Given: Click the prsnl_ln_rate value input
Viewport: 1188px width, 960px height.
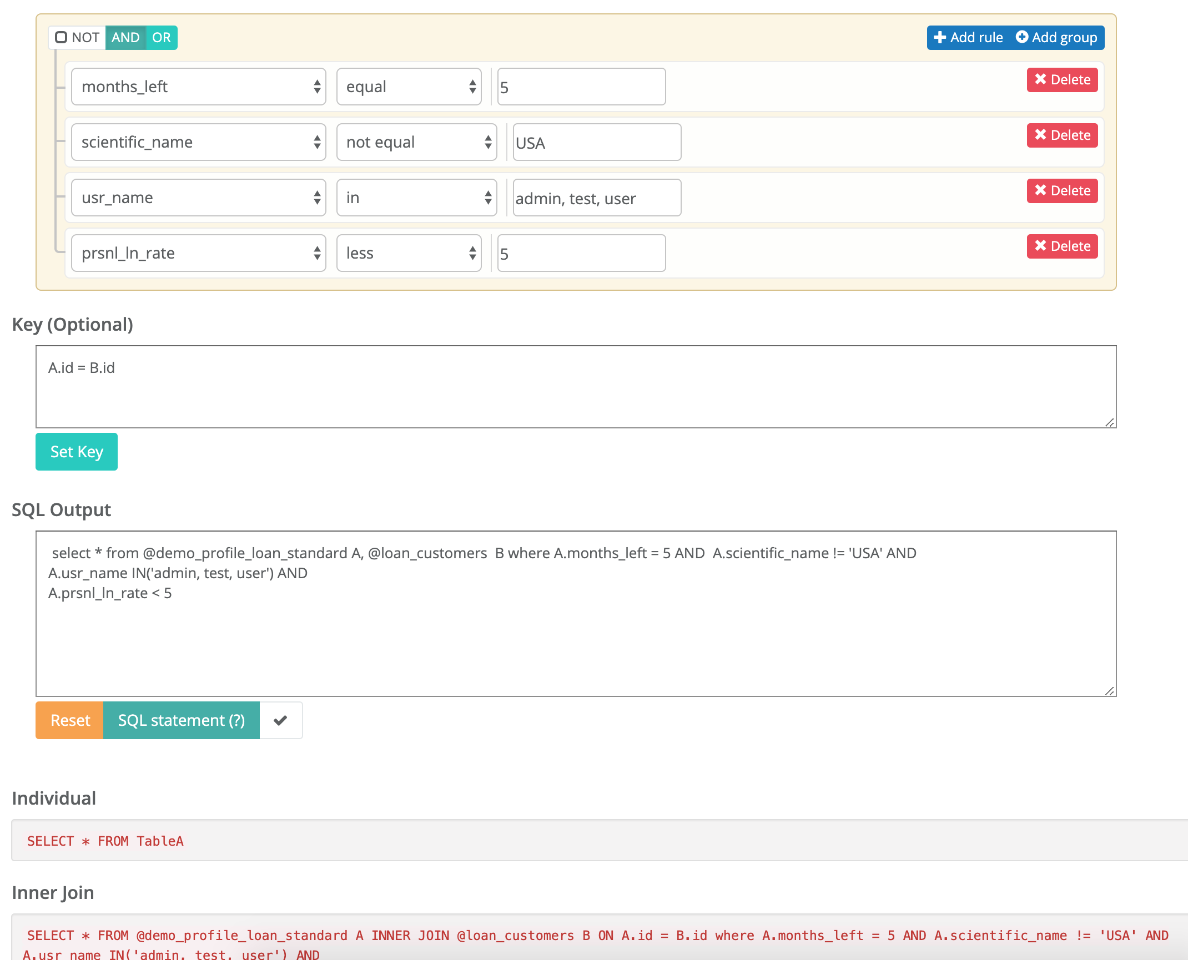Looking at the screenshot, I should point(581,253).
